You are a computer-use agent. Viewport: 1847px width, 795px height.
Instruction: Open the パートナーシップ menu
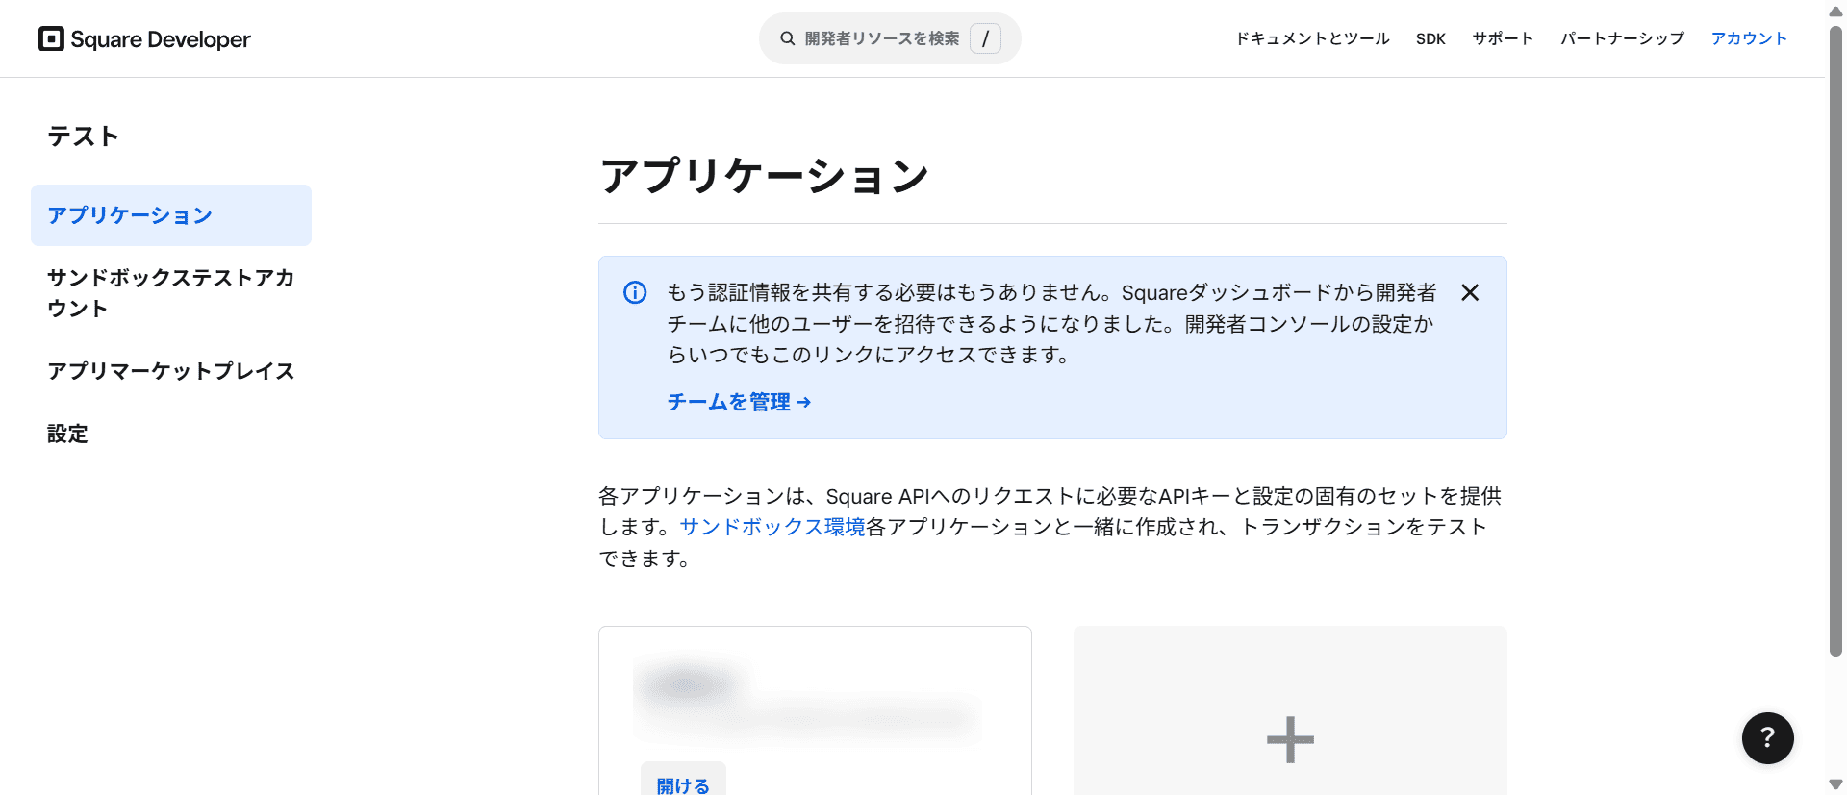pyautogui.click(x=1622, y=38)
